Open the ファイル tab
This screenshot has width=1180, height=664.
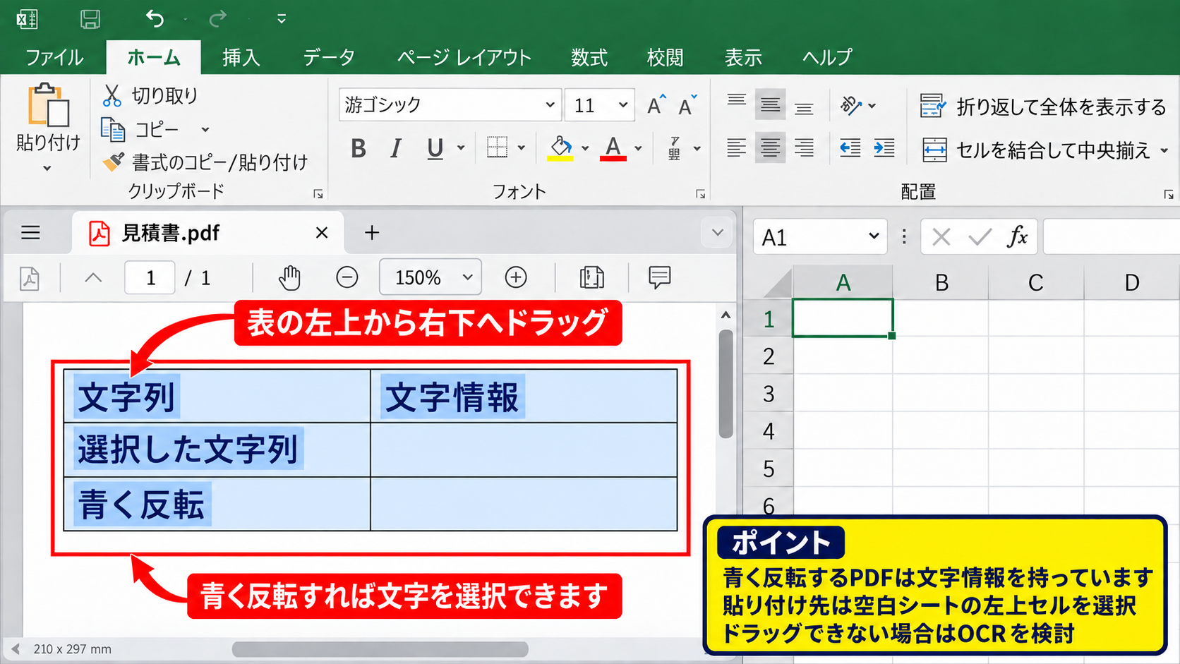54,57
